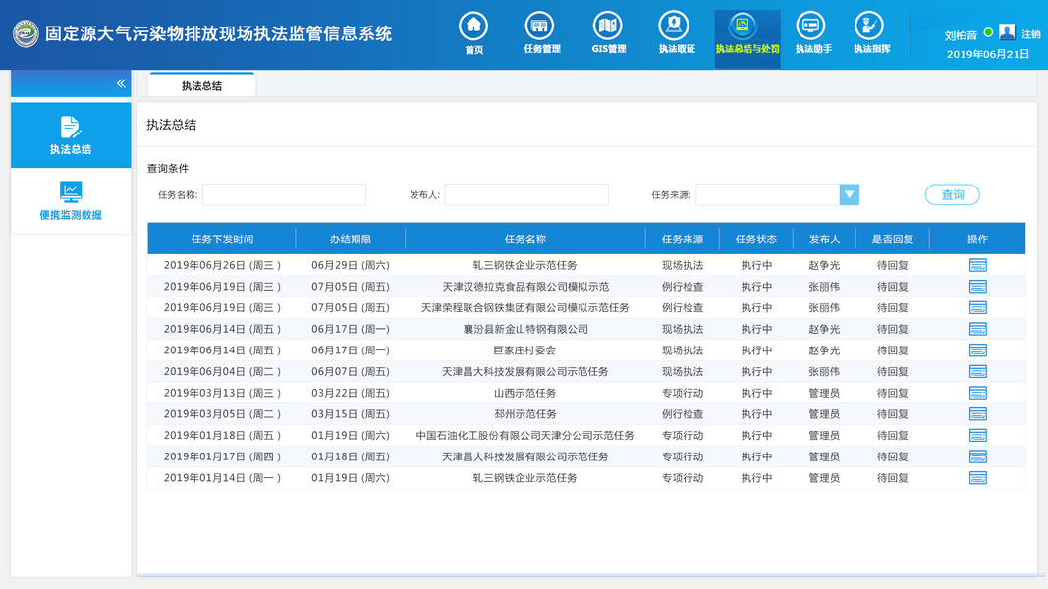
Task: Click deadline cell 03月15日 (周五)
Action: (351, 414)
